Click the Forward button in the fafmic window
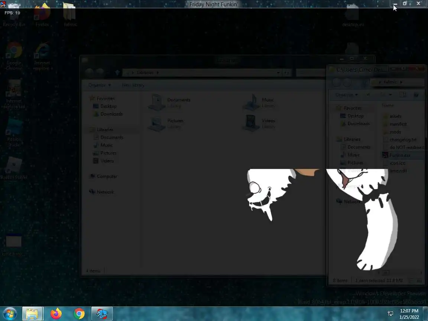The image size is (428, 321). (x=347, y=82)
